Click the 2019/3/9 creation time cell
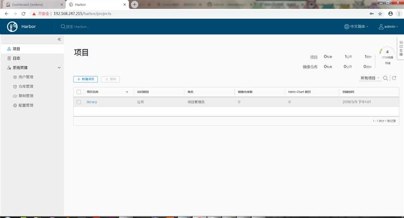The height and width of the screenshot is (218, 404). [356, 102]
